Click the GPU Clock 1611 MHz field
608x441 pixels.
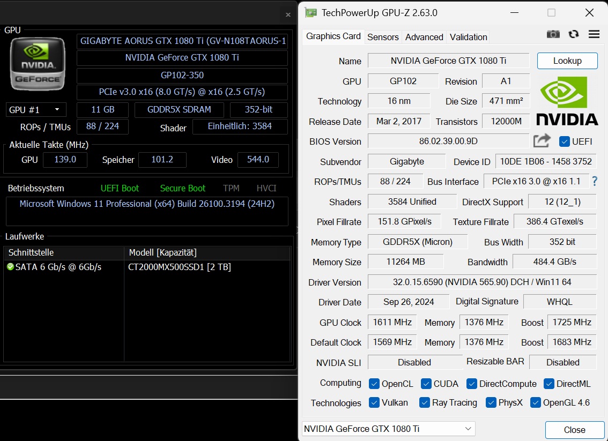point(392,322)
